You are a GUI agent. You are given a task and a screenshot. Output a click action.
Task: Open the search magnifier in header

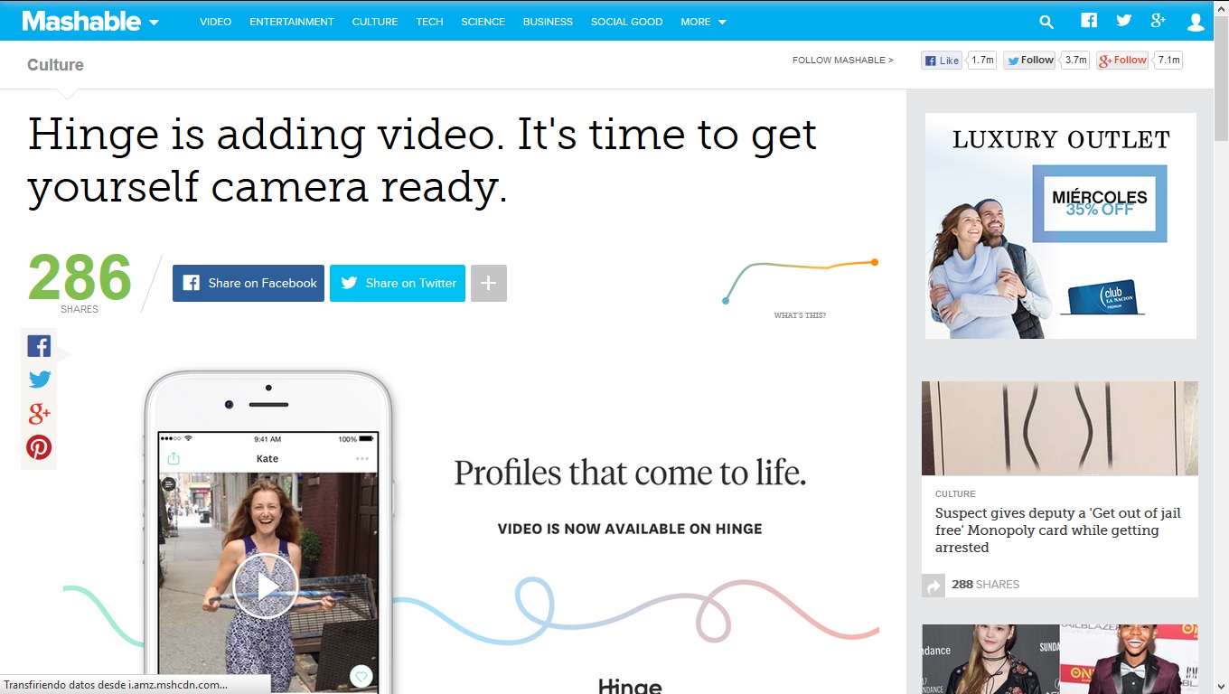point(1046,22)
